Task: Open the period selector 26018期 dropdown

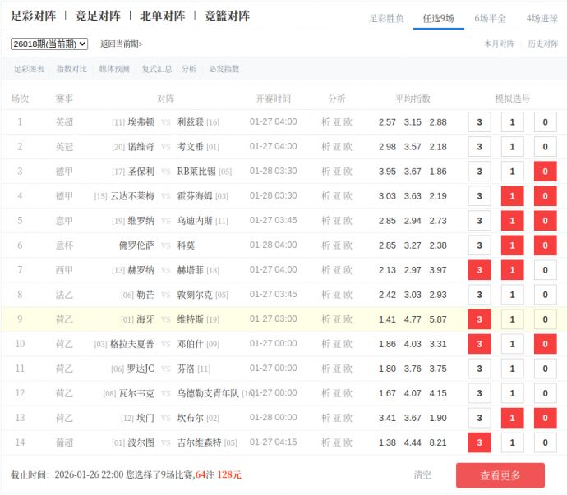Action: click(x=49, y=44)
